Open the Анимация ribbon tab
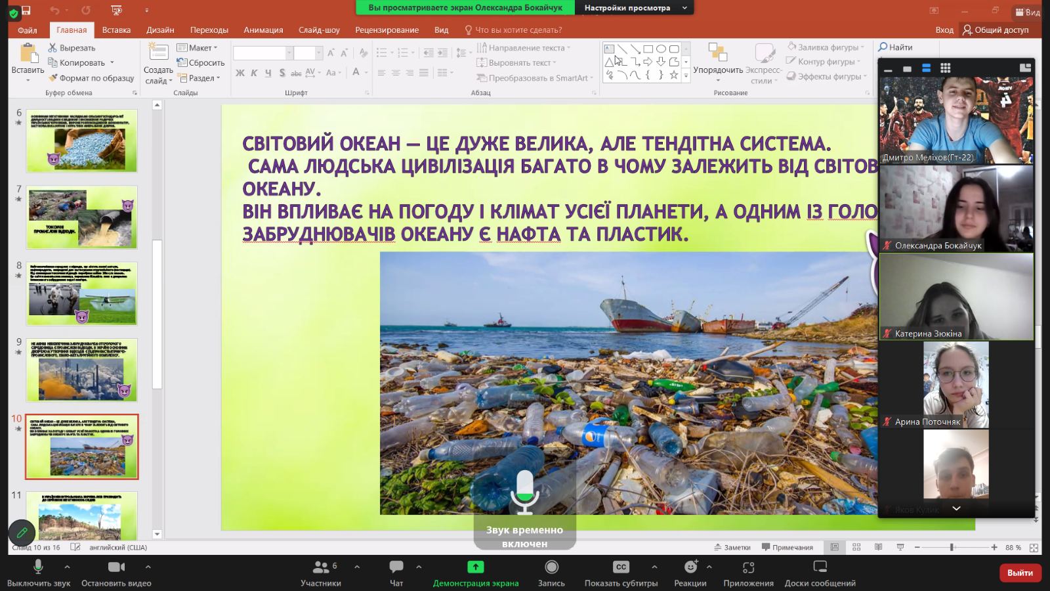The width and height of the screenshot is (1050, 591). pos(263,30)
